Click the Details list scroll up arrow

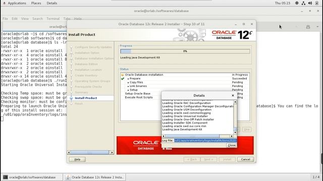pyautogui.click(x=235, y=102)
